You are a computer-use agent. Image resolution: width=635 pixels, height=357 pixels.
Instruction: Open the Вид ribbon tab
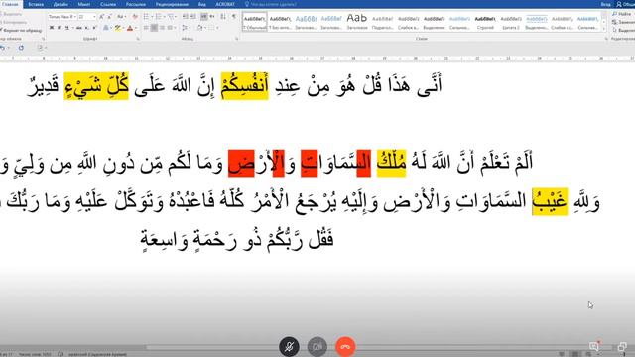(x=202, y=4)
